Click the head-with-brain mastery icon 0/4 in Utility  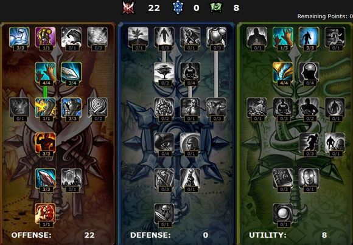[x=309, y=72]
